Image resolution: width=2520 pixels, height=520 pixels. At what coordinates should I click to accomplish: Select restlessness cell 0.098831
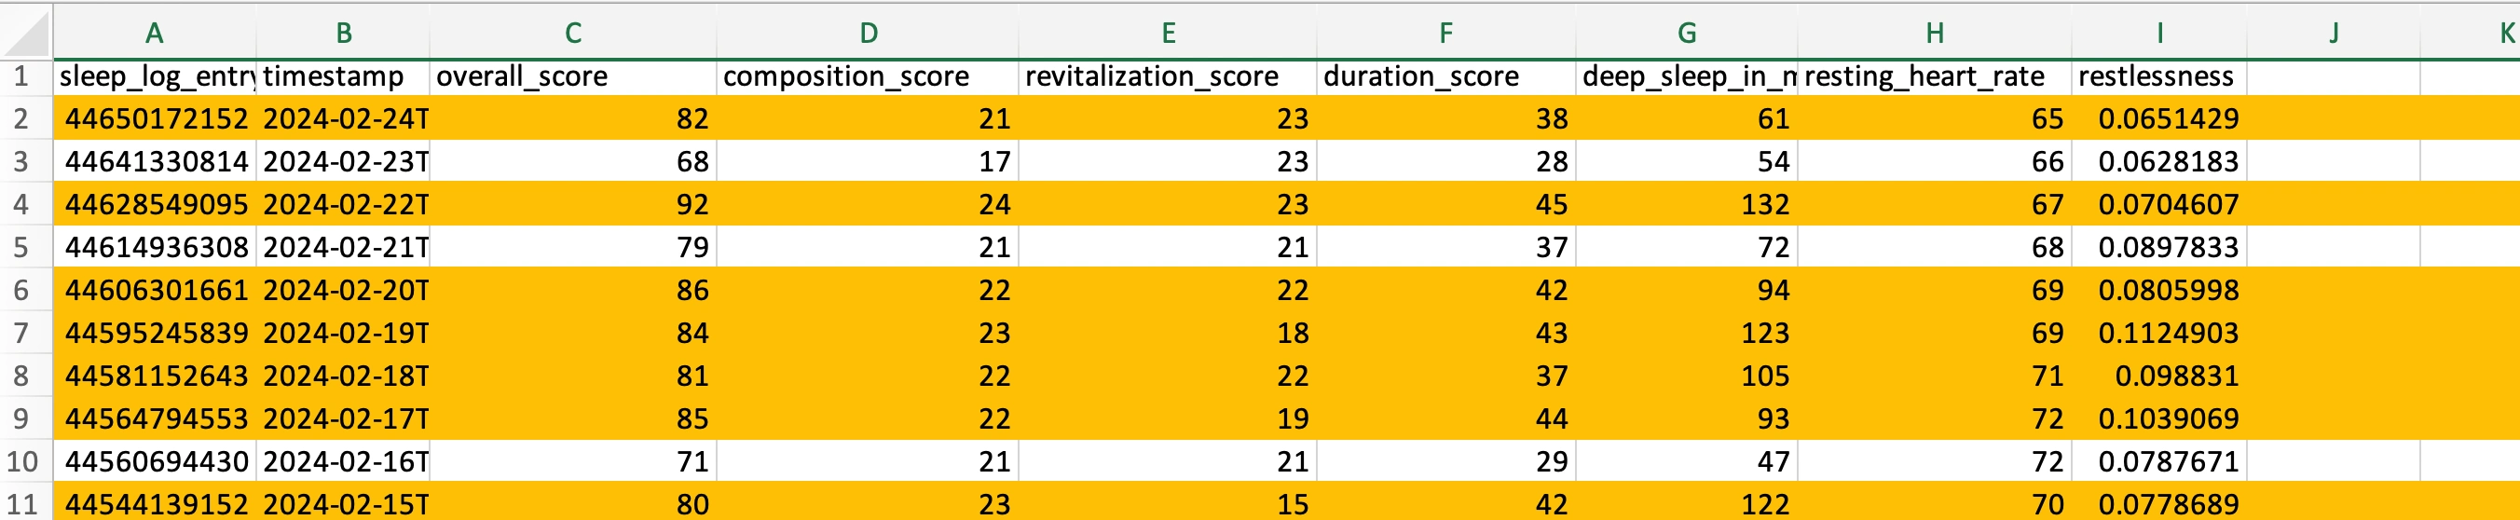(x=2159, y=376)
